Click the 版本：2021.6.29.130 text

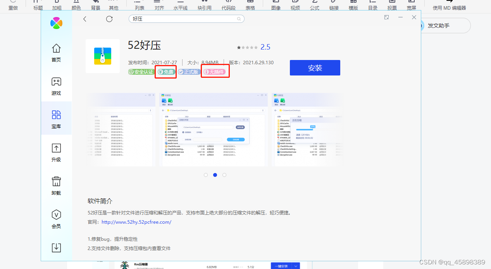click(x=252, y=62)
